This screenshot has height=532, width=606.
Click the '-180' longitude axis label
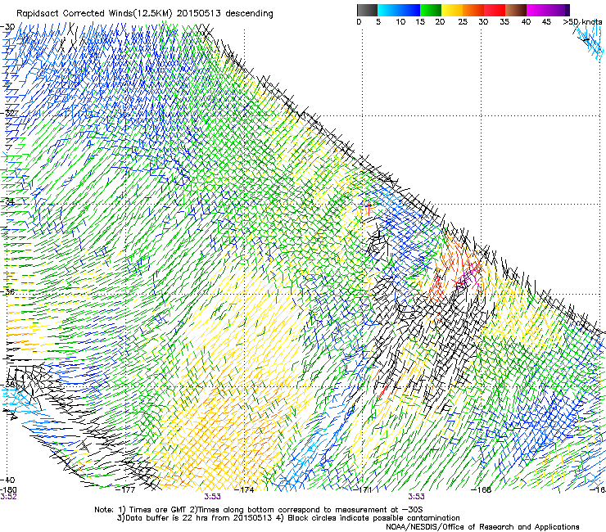(8, 489)
